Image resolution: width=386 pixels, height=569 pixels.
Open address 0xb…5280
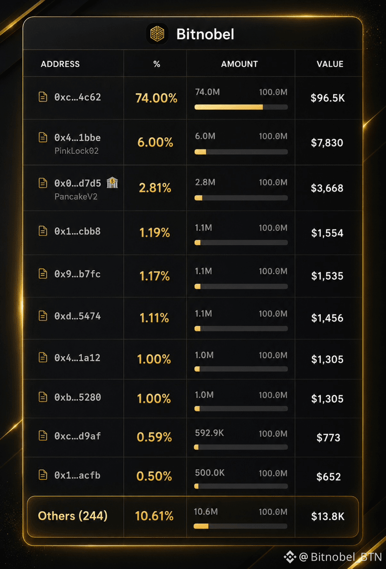click(x=77, y=397)
